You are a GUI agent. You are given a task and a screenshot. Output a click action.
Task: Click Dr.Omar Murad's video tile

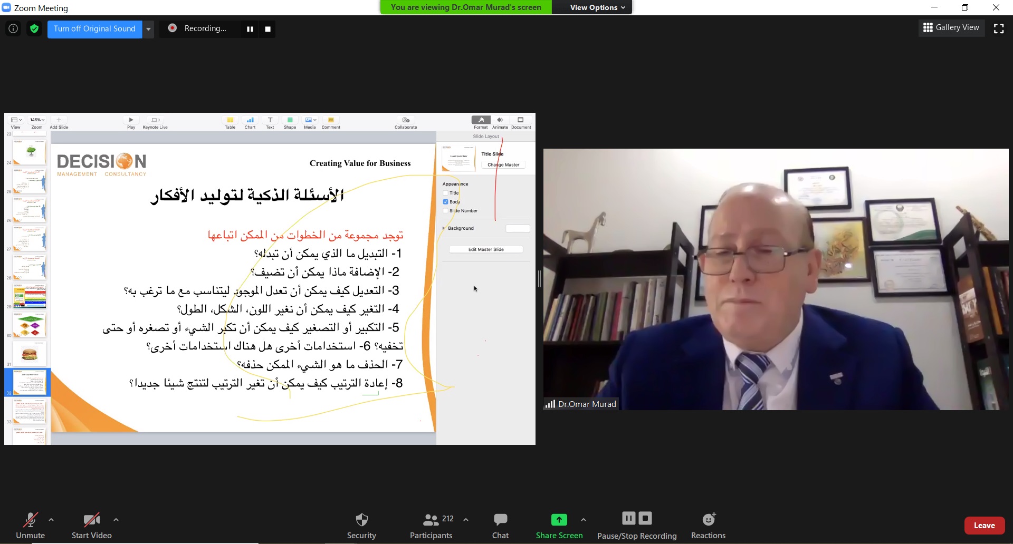click(x=776, y=279)
